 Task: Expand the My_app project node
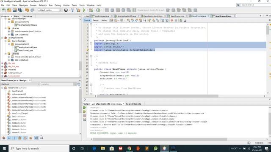2,63
